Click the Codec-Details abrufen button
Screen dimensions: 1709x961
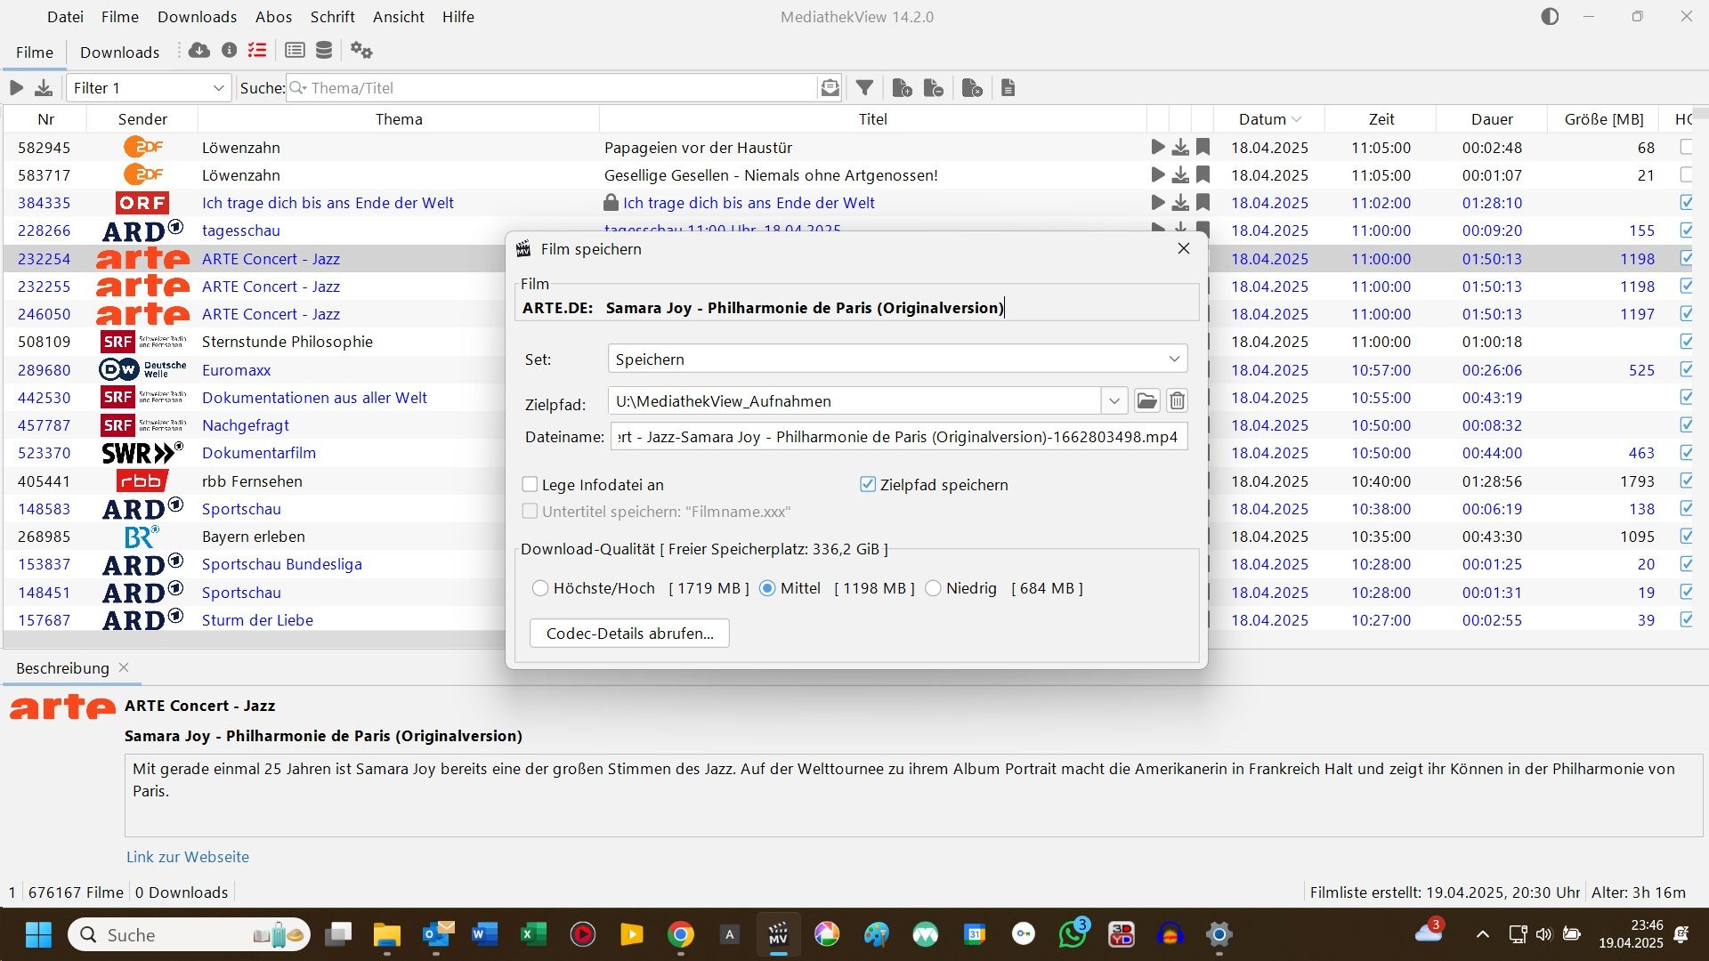click(629, 634)
